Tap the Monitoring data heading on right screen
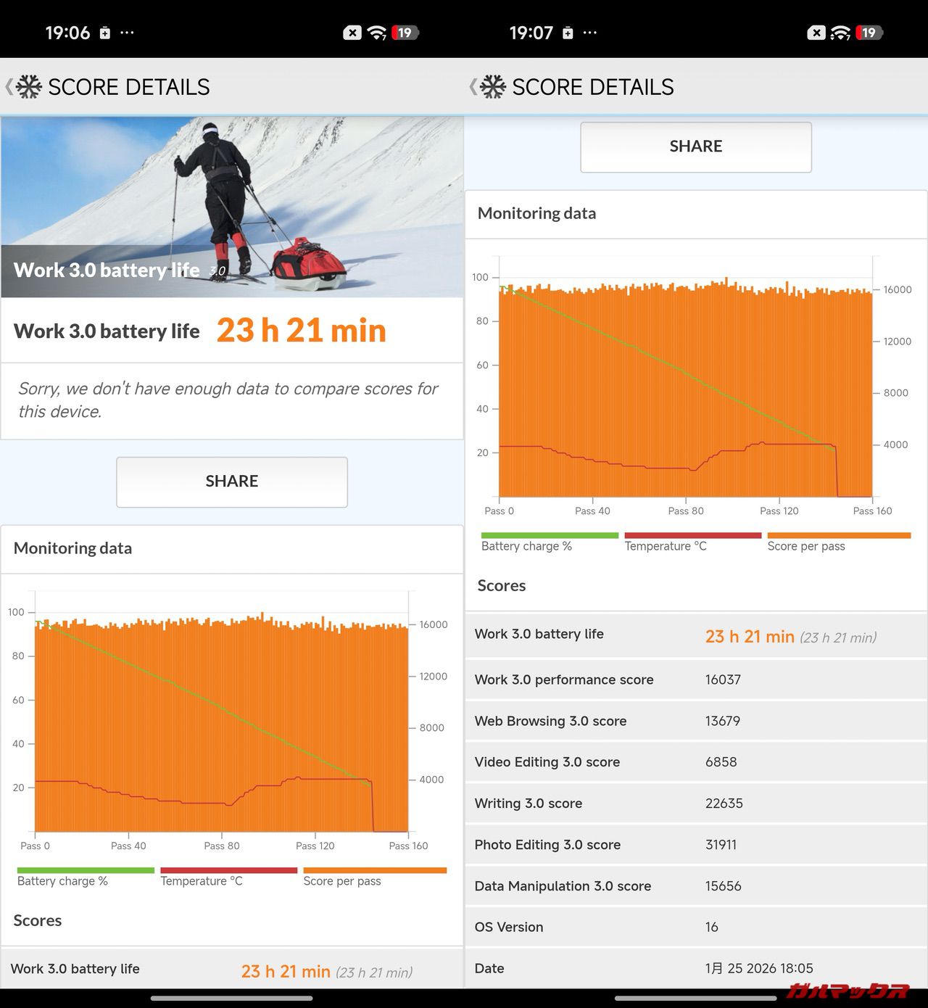This screenshot has width=928, height=1008. pyautogui.click(x=536, y=213)
